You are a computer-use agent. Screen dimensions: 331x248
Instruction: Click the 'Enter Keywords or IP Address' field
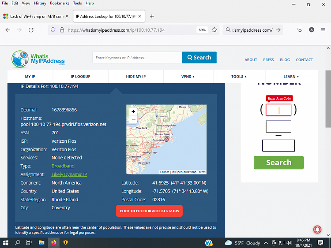[x=137, y=58]
